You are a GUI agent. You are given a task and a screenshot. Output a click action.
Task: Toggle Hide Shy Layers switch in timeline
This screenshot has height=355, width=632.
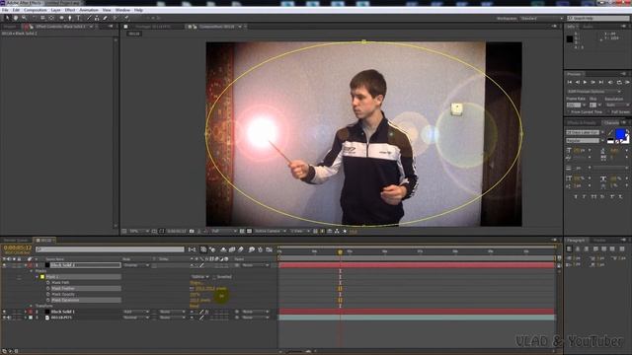point(223,249)
